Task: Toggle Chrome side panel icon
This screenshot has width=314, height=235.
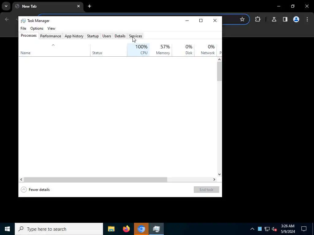Action: tap(285, 19)
